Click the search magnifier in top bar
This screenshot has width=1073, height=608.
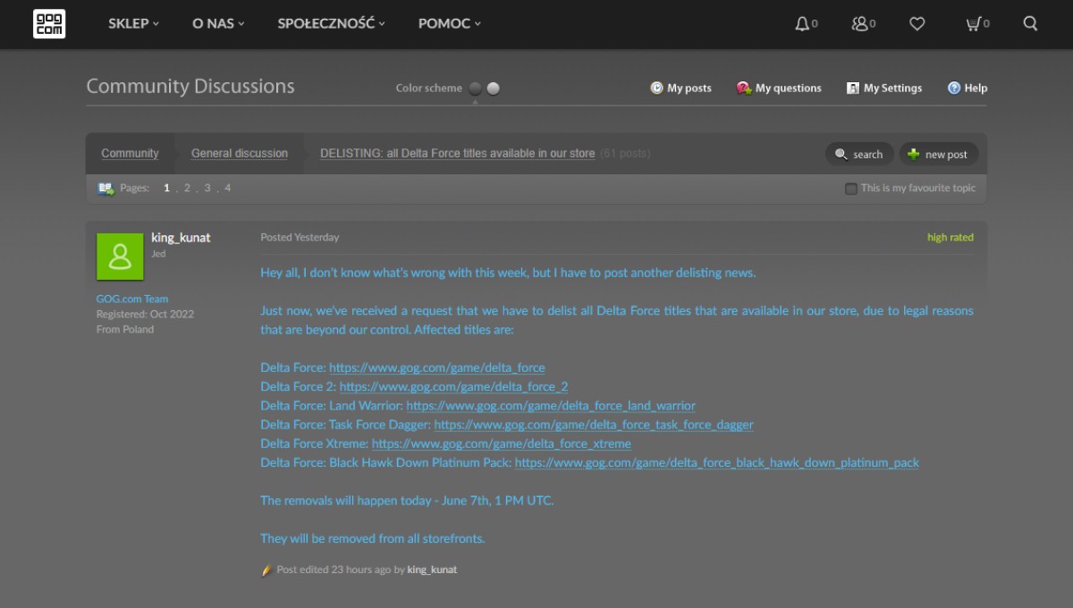(1030, 24)
